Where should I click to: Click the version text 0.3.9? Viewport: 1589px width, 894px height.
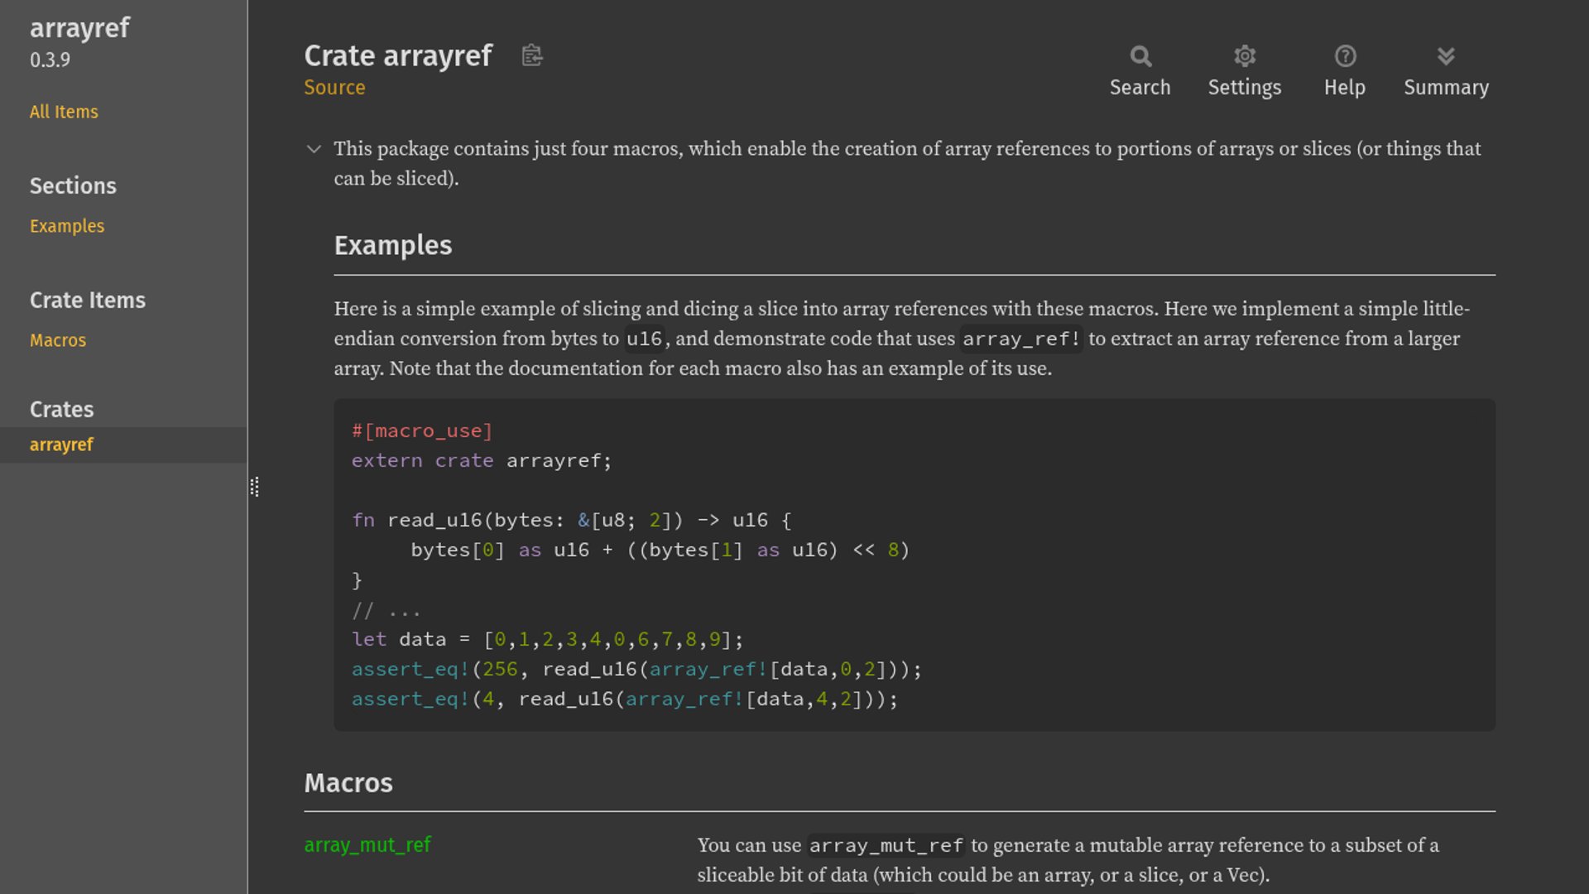click(x=50, y=60)
